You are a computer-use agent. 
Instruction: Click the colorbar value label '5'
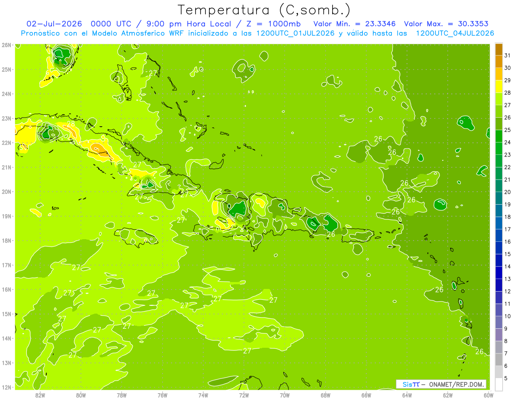coord(506,379)
